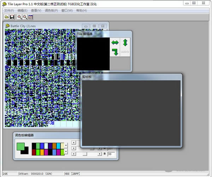Pick the cream palette swatch
Image resolution: width=212 pixels, height=177 pixels.
pos(62,146)
